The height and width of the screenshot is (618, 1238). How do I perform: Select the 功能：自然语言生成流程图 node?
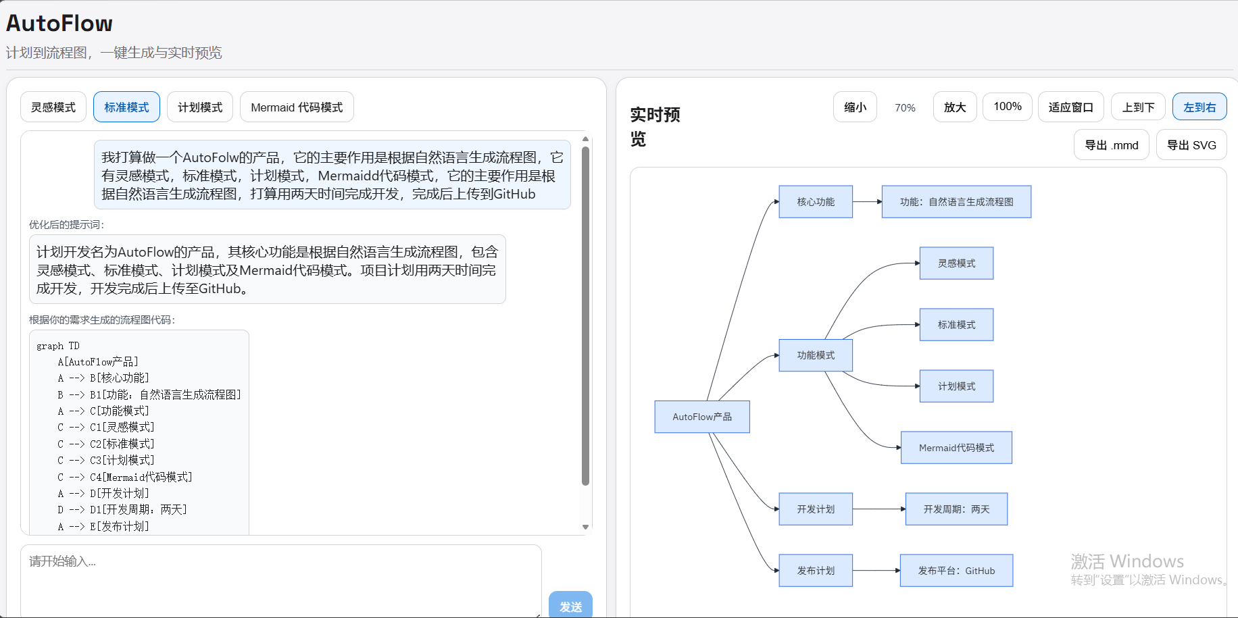pyautogui.click(x=956, y=202)
